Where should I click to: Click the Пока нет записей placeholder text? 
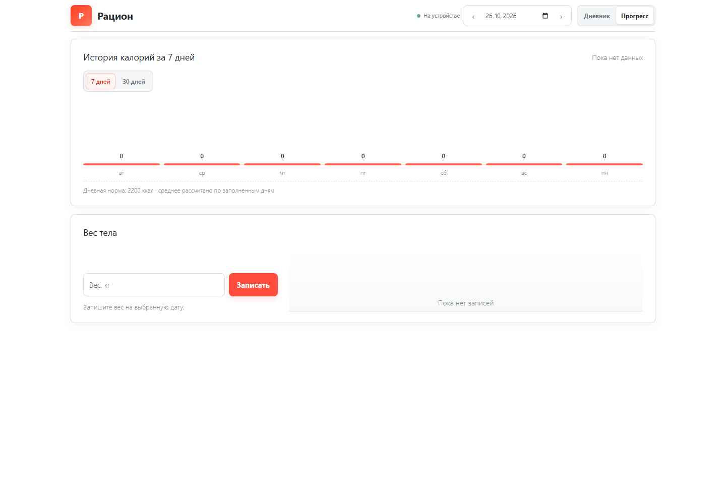tap(466, 303)
